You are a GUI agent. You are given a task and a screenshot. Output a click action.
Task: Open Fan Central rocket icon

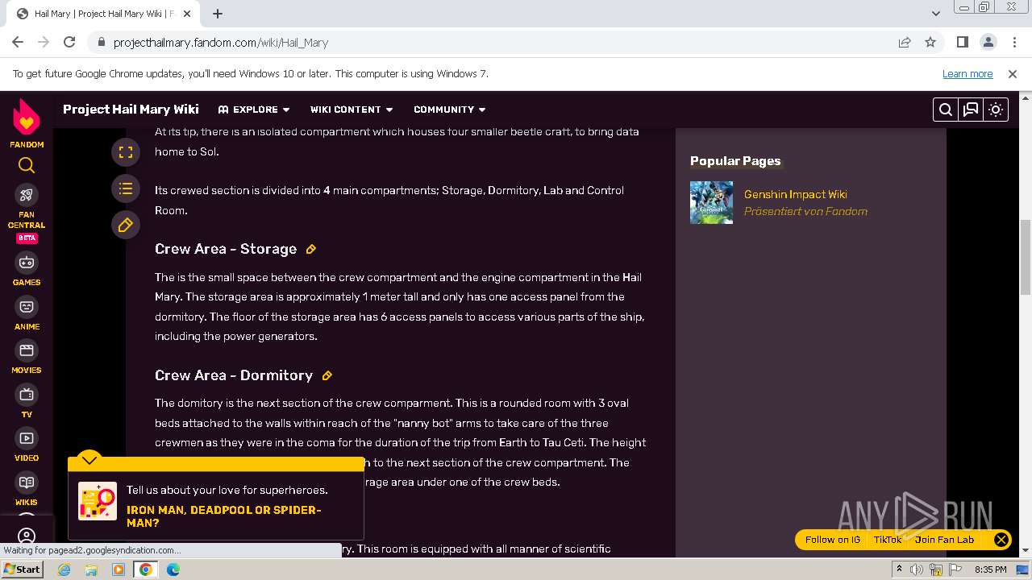pyautogui.click(x=27, y=195)
